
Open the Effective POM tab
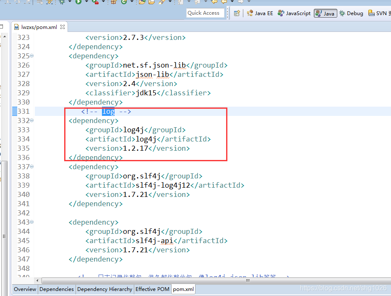(x=152, y=289)
